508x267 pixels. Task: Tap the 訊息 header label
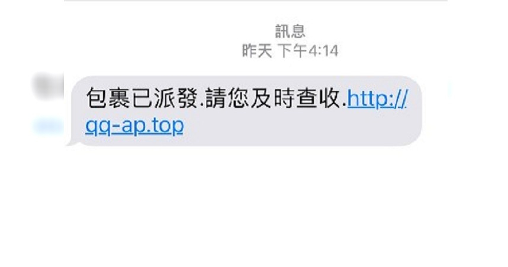pyautogui.click(x=290, y=31)
